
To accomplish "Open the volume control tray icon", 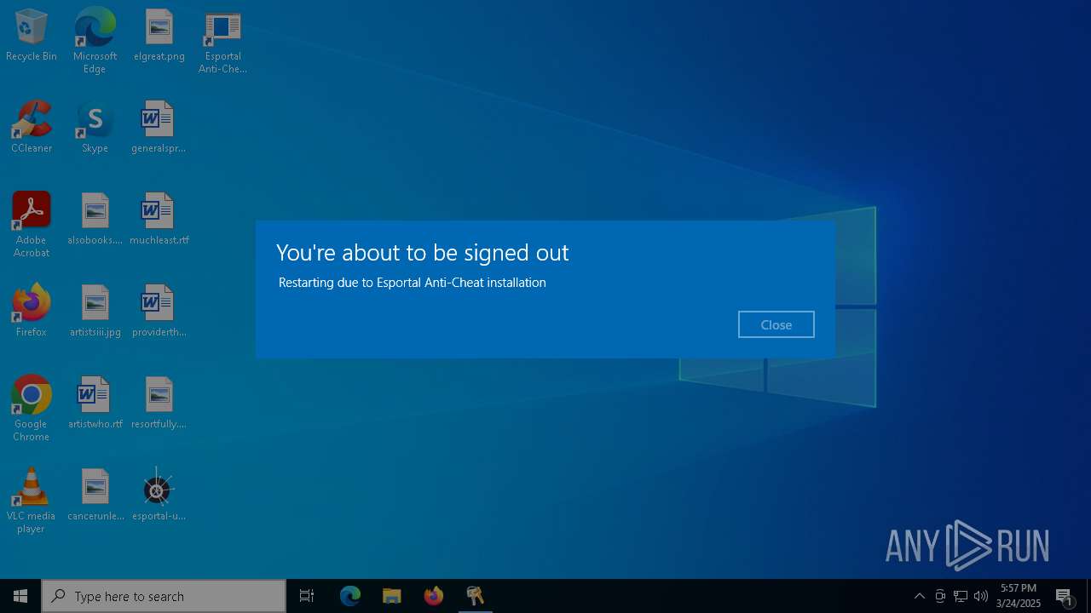I will pyautogui.click(x=981, y=596).
